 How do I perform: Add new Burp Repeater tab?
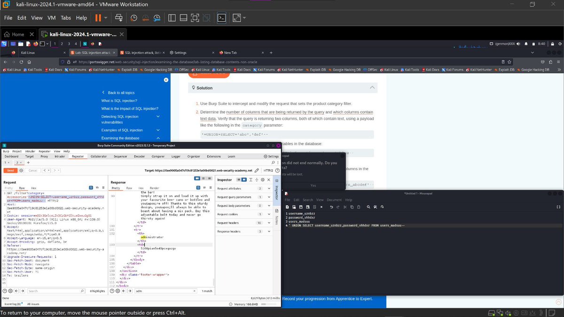(27, 162)
